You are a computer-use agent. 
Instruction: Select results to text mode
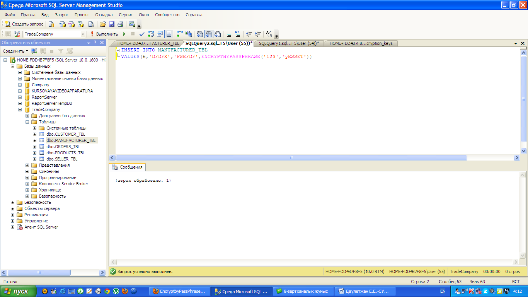click(x=200, y=34)
